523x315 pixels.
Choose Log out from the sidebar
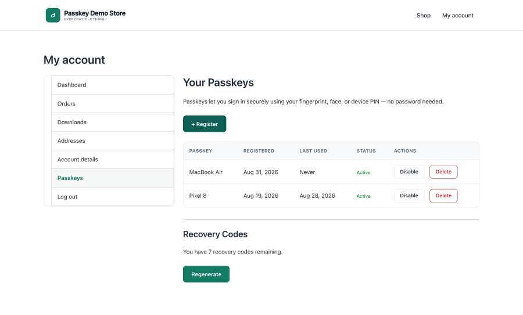pos(112,197)
